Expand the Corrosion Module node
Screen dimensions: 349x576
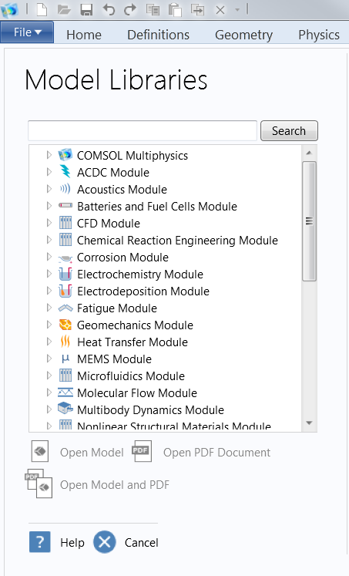point(49,257)
